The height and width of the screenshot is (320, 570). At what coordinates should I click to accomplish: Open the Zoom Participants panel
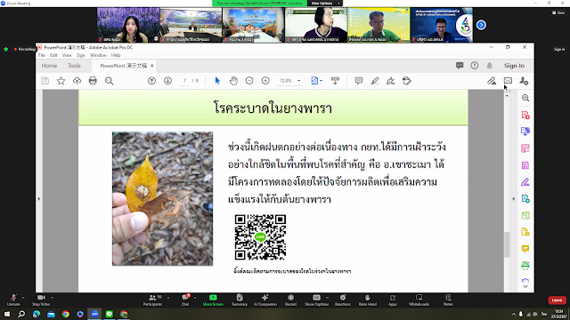point(152,300)
